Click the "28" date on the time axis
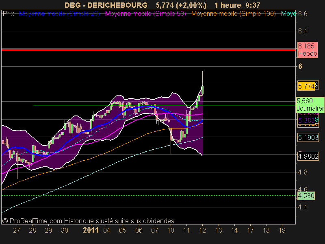This screenshot has height=244, width=325. click(x=32, y=230)
